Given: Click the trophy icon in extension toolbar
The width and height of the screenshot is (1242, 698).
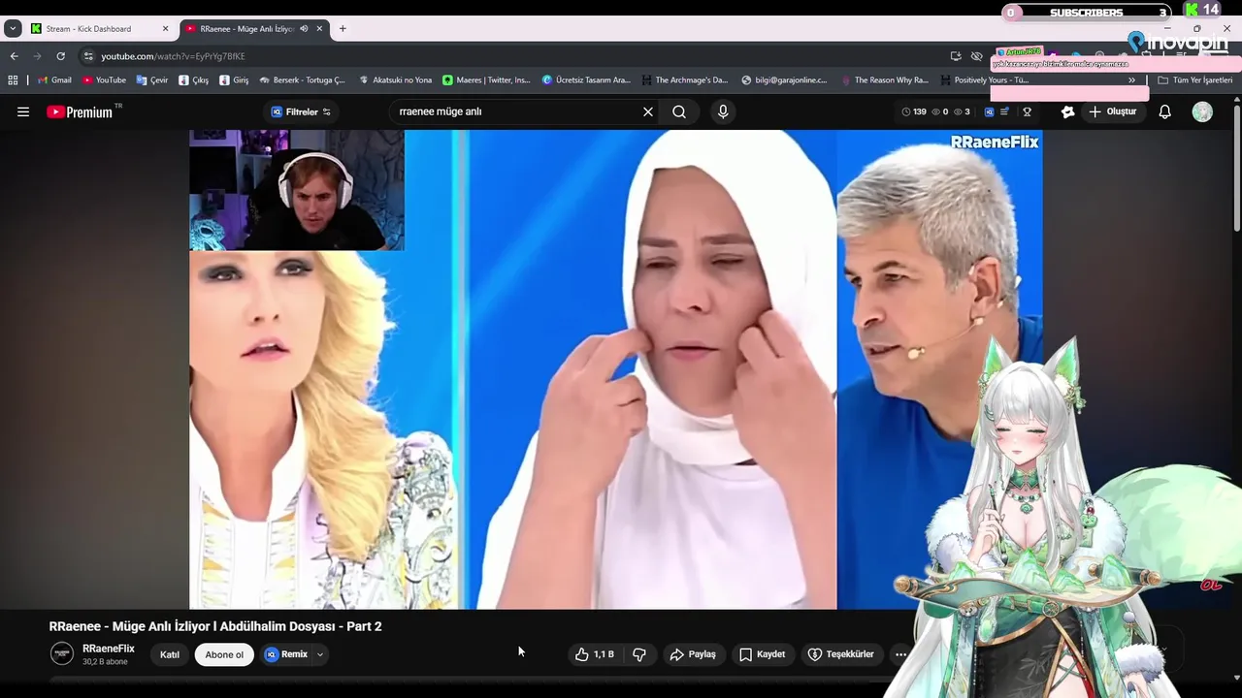Looking at the screenshot, I should point(1027,111).
